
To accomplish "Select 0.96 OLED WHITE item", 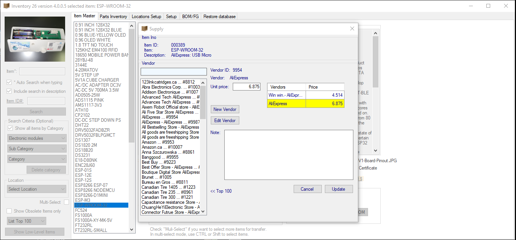I will 101,40.
